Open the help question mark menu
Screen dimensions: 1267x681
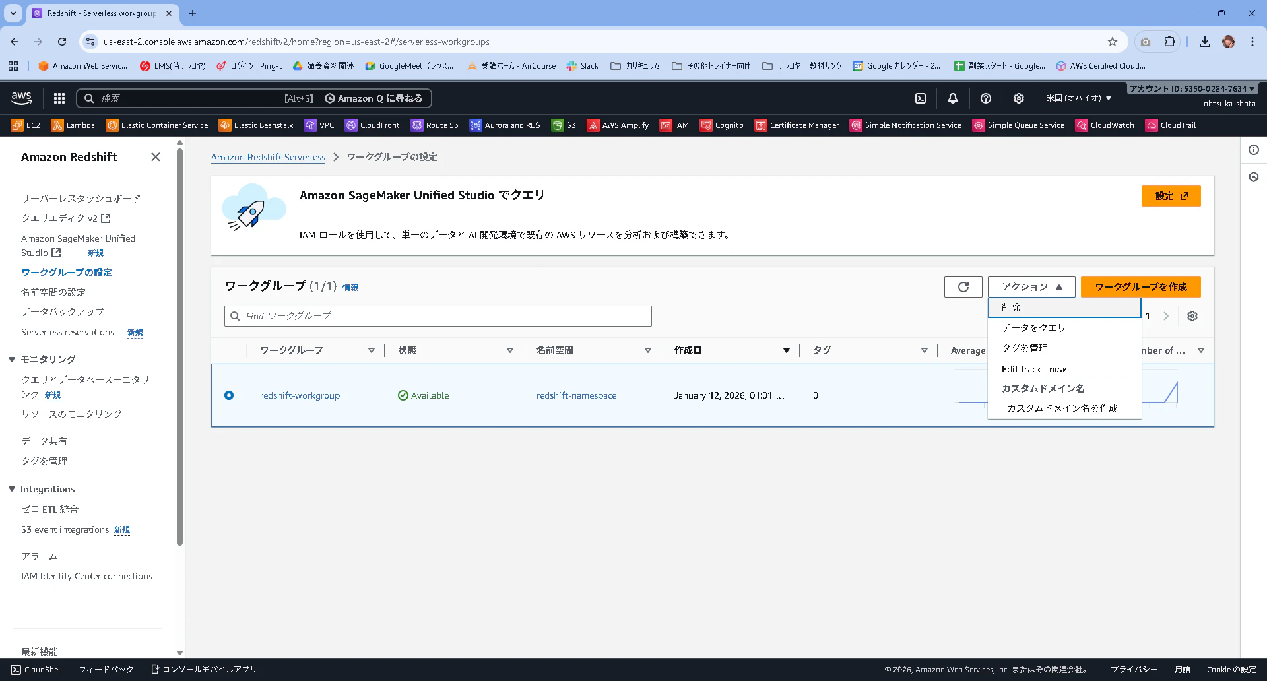986,98
